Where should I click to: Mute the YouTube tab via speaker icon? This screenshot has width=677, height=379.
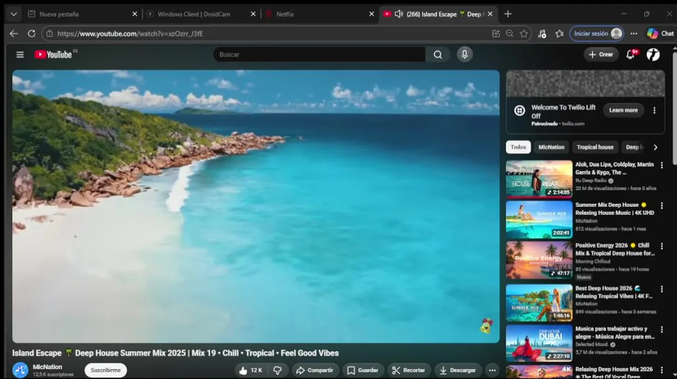(399, 14)
